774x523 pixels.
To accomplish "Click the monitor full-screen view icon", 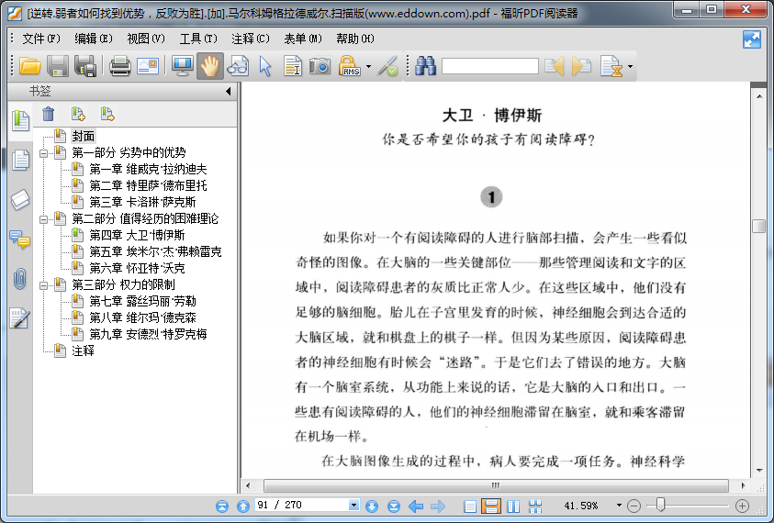I will (x=182, y=66).
